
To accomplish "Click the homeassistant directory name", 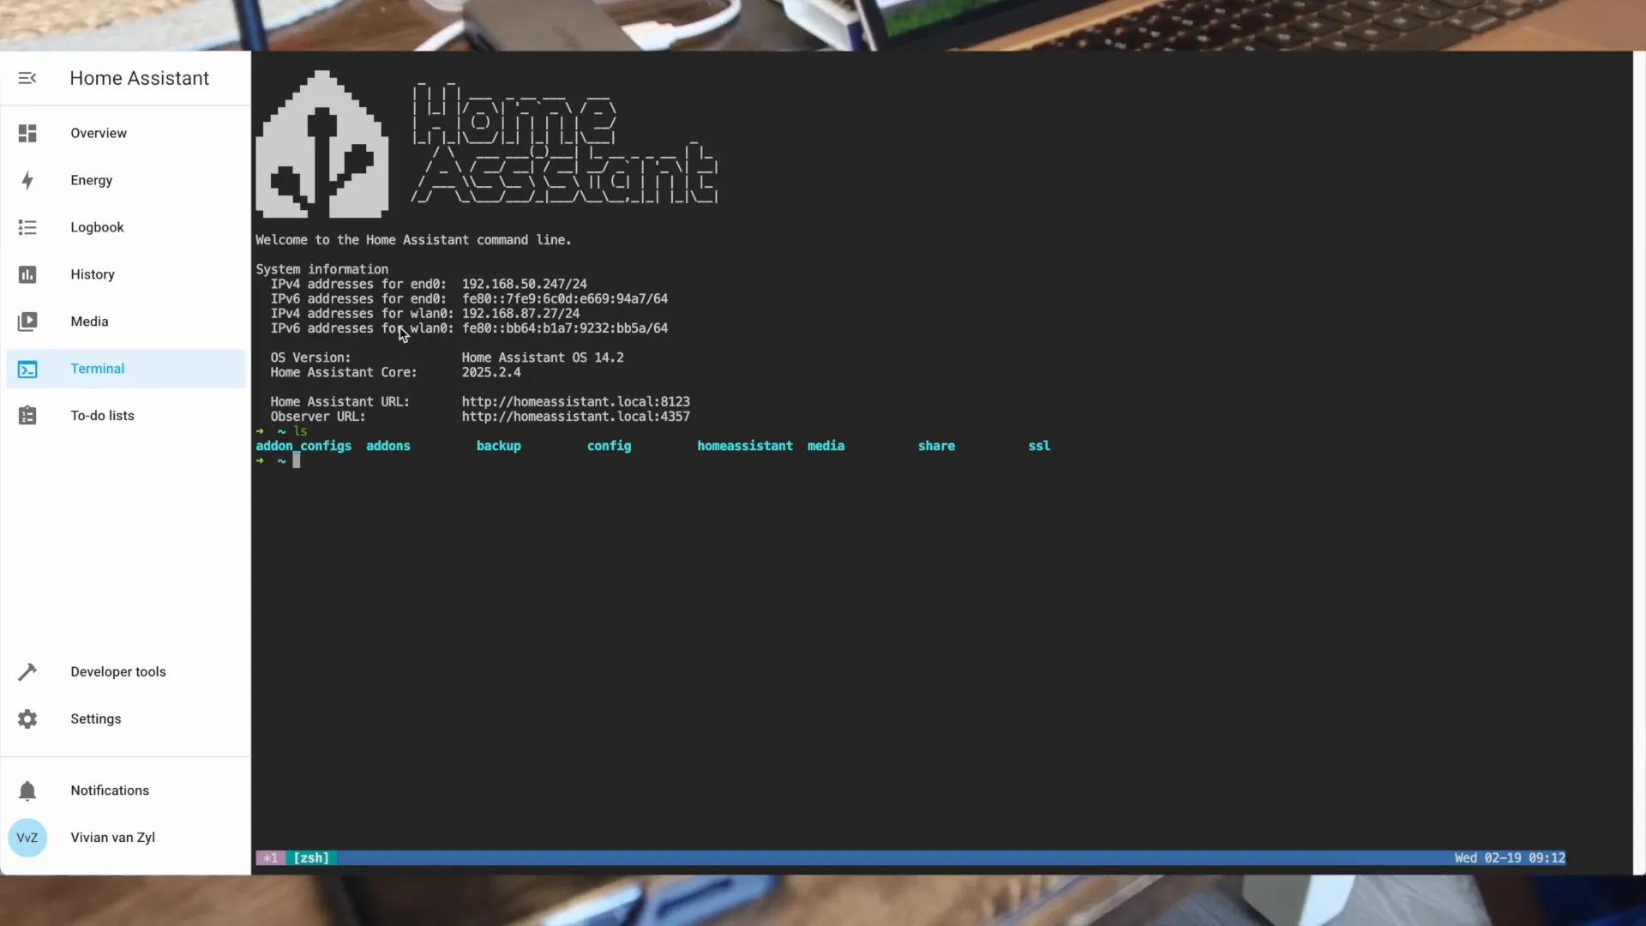I will click(745, 446).
